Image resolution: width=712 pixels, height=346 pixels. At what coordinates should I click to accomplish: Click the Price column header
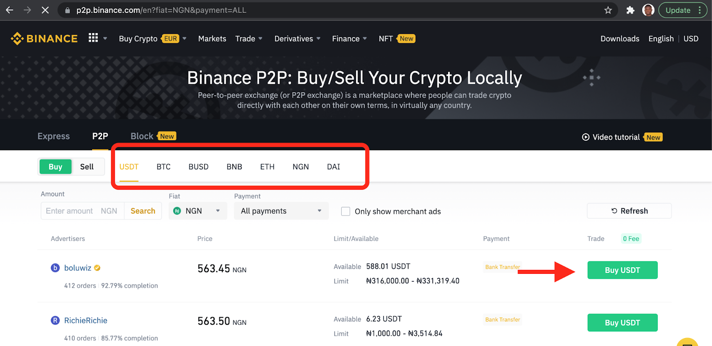[x=205, y=239]
